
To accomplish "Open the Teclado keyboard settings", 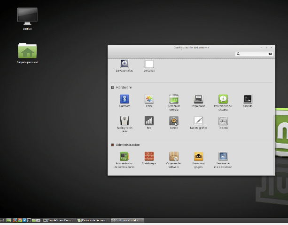I will click(x=223, y=121).
